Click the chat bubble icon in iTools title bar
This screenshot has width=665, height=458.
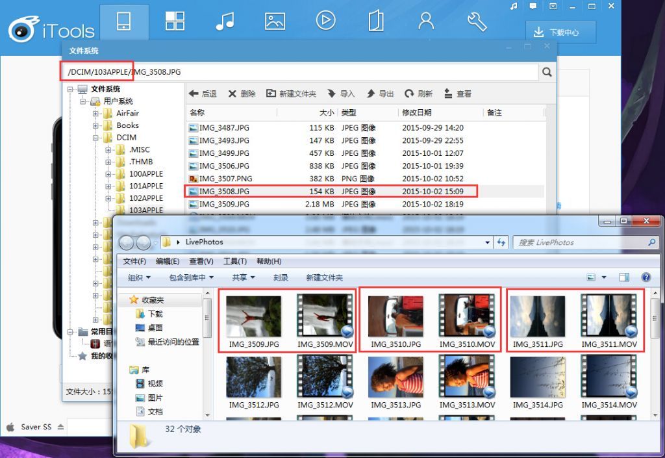coord(533,6)
